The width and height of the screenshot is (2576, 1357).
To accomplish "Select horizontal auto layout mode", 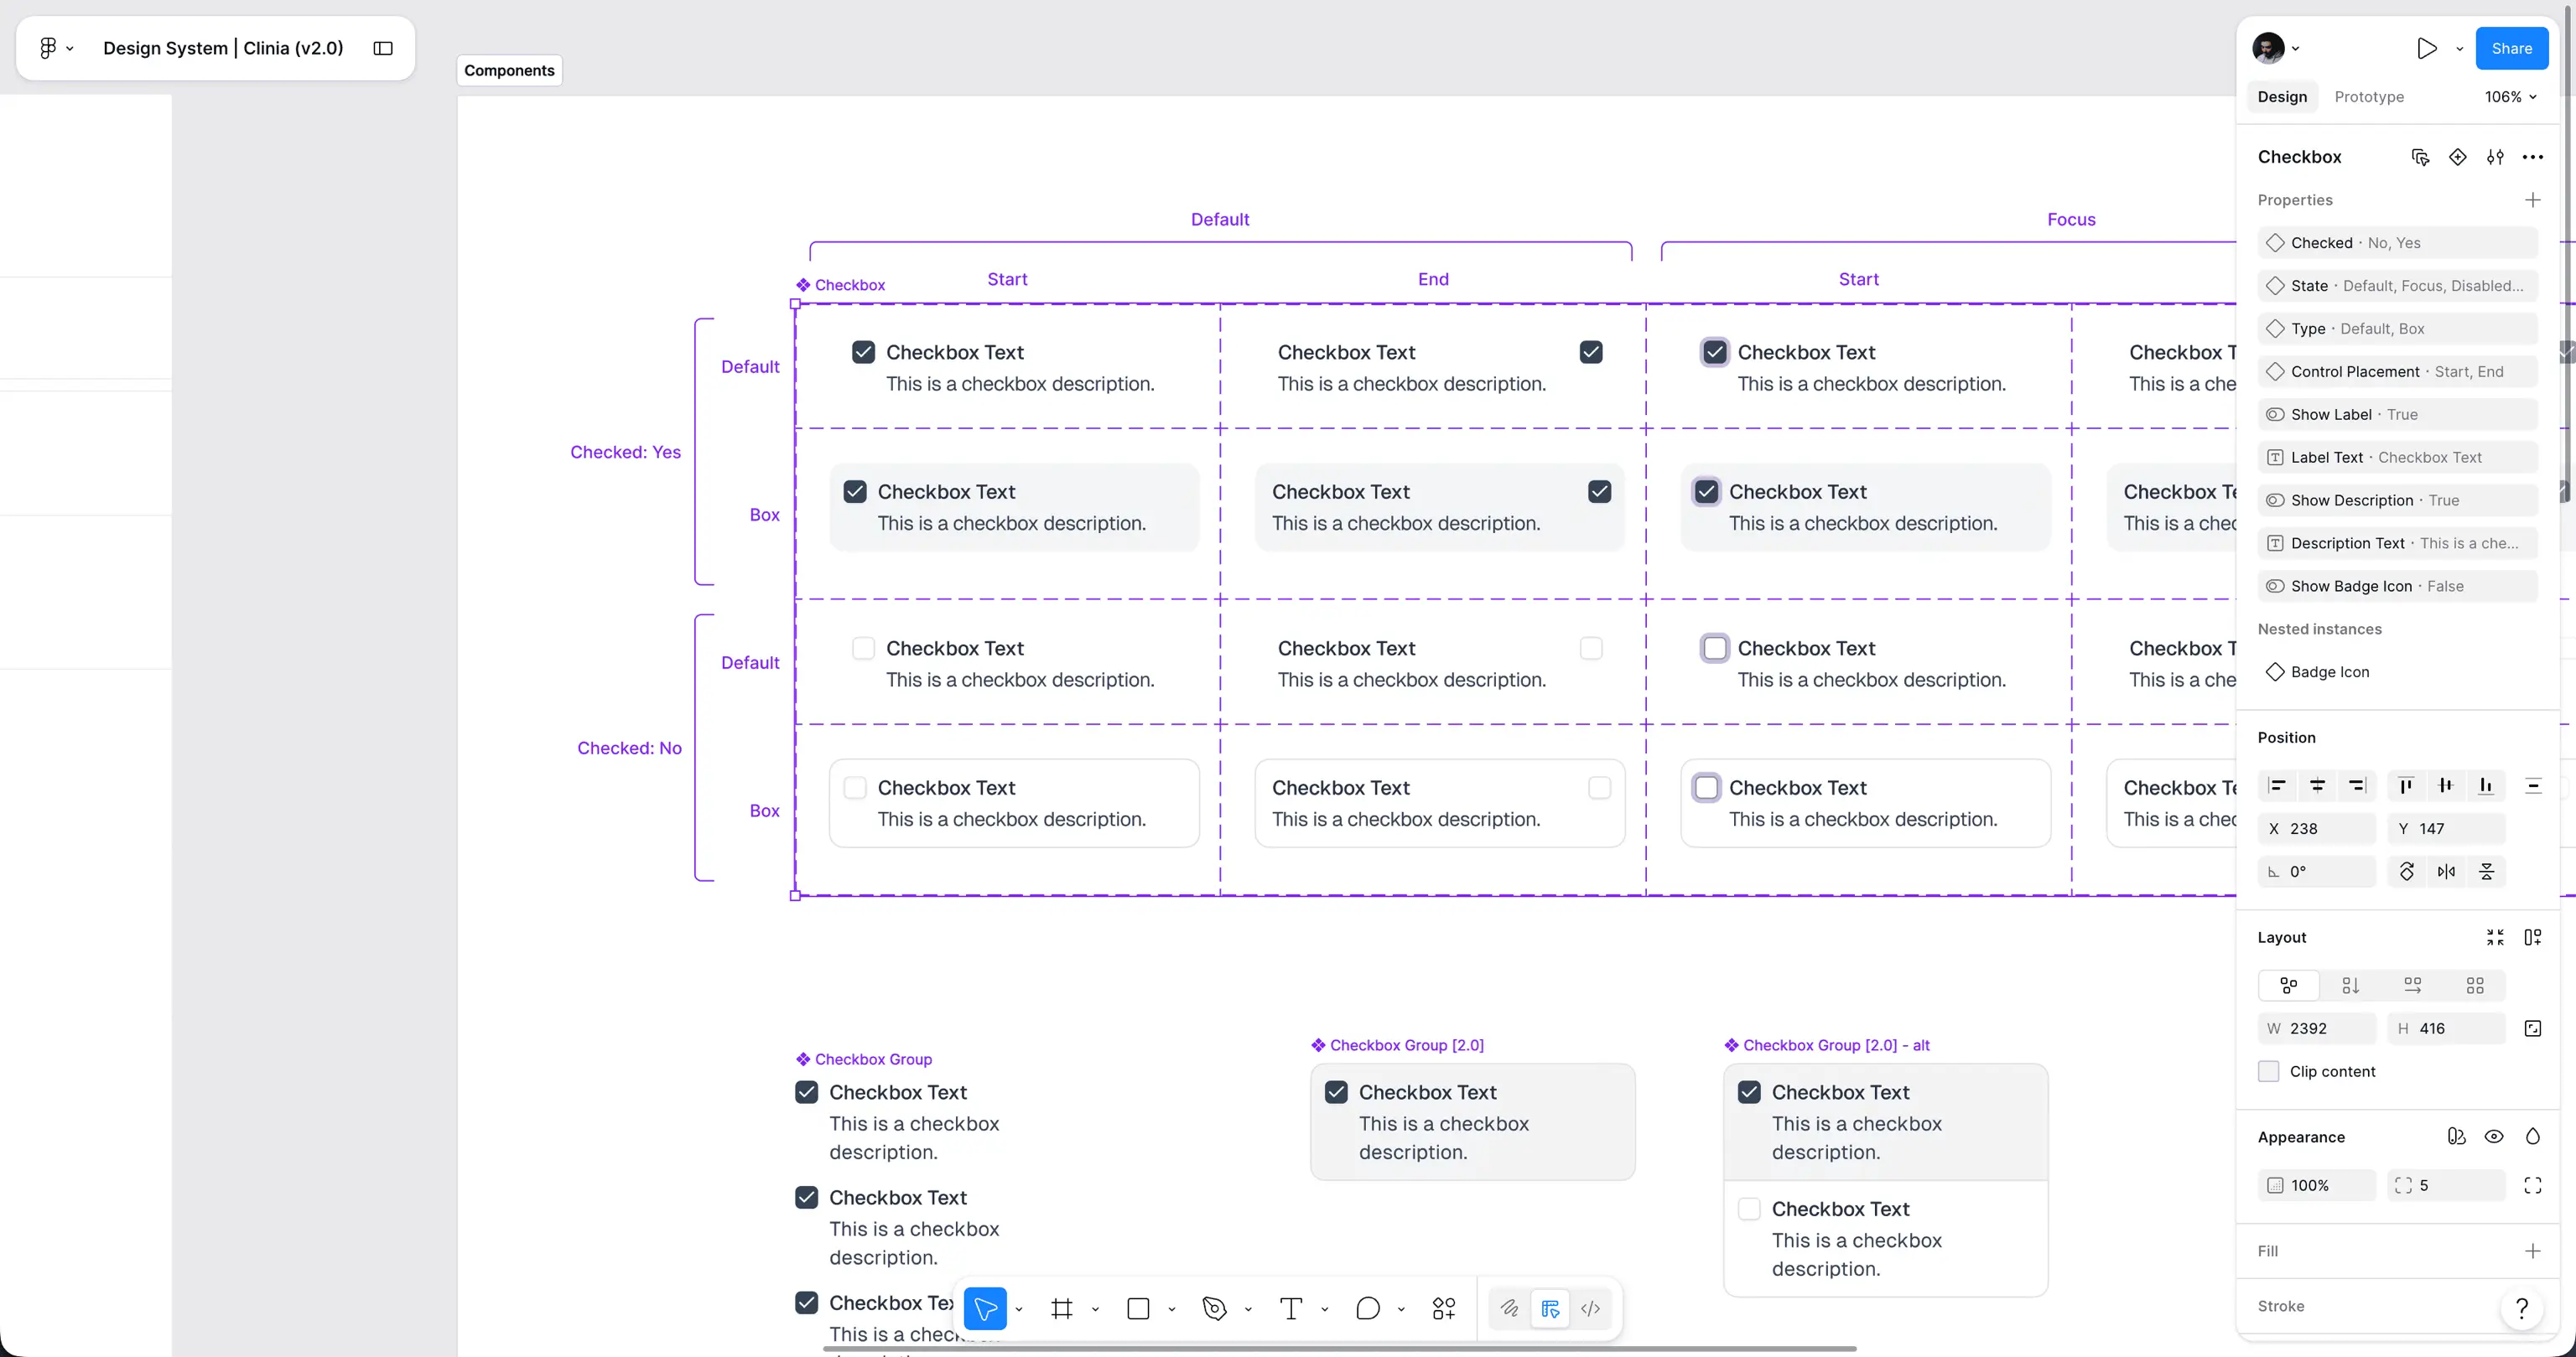I will tap(2413, 986).
